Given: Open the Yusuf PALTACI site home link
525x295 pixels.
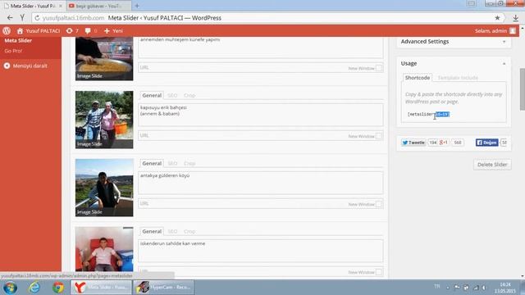Looking at the screenshot, I should (39, 31).
